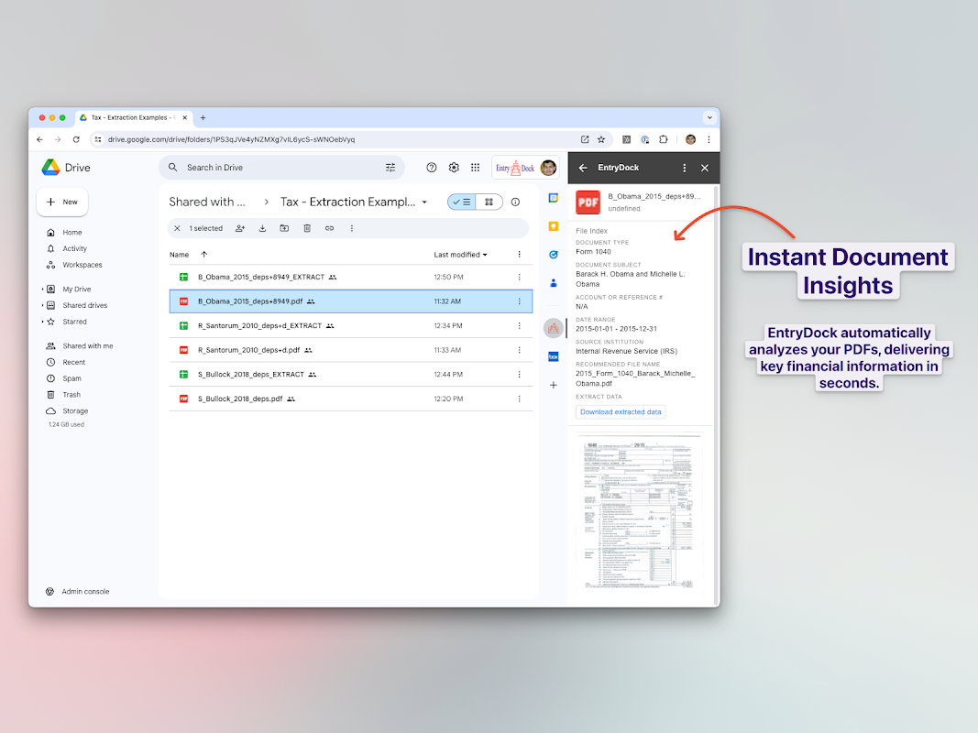Expand Shared drives tree arrow

[x=42, y=305]
